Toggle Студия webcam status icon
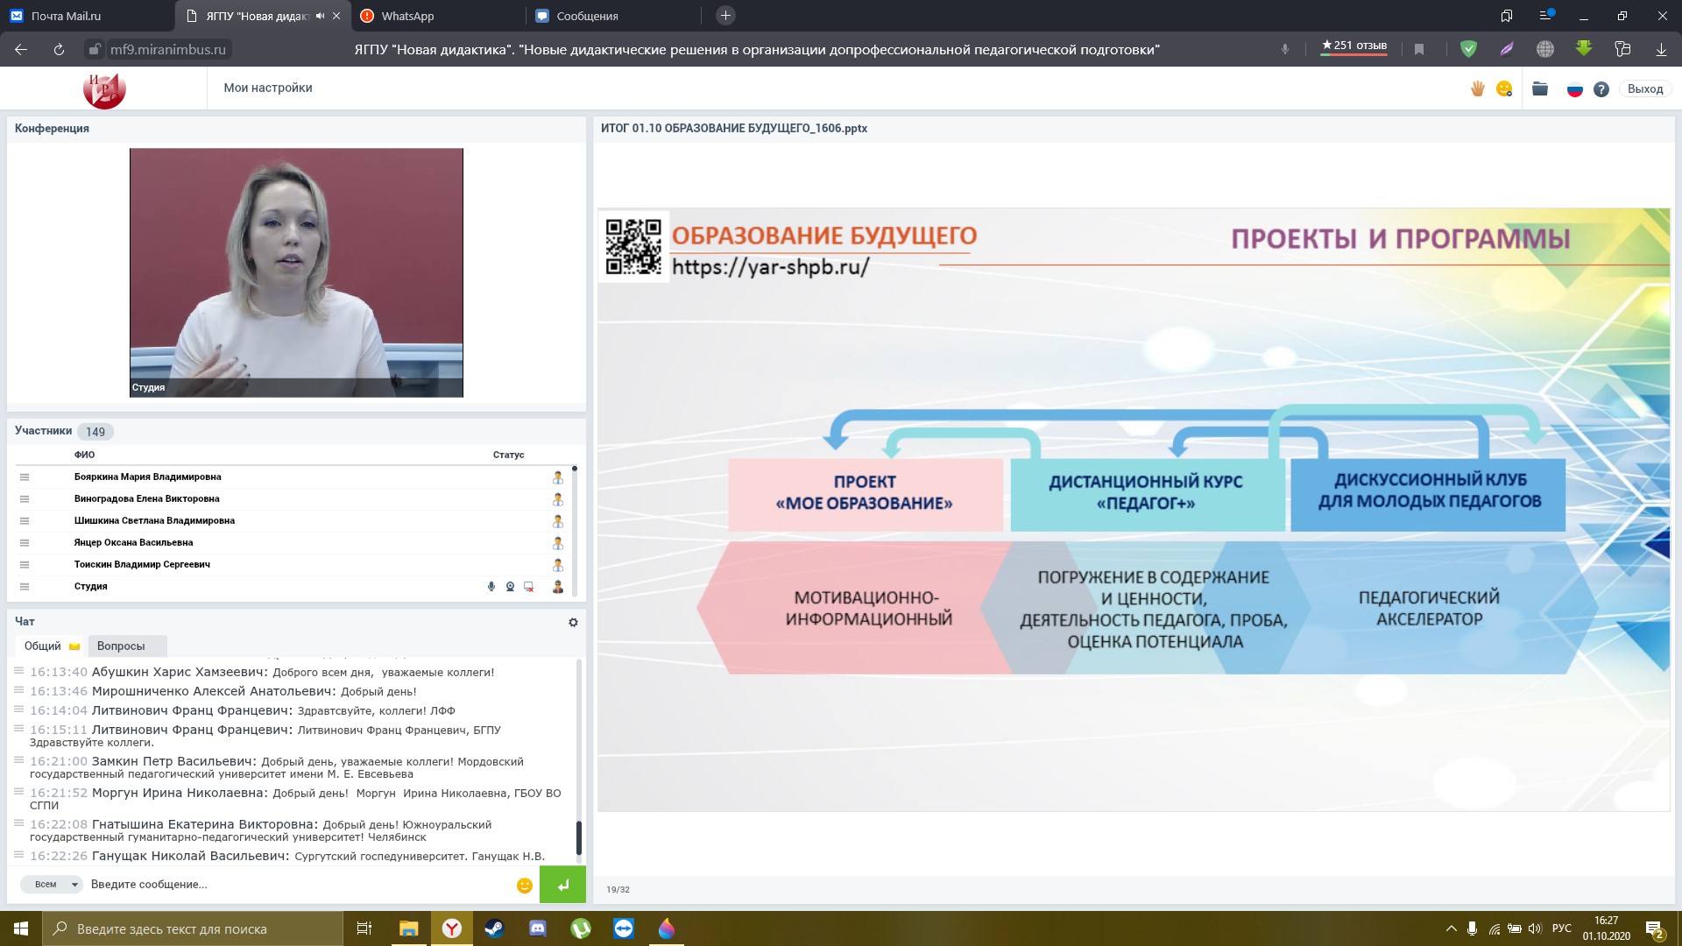Viewport: 1682px width, 946px height. 510,587
